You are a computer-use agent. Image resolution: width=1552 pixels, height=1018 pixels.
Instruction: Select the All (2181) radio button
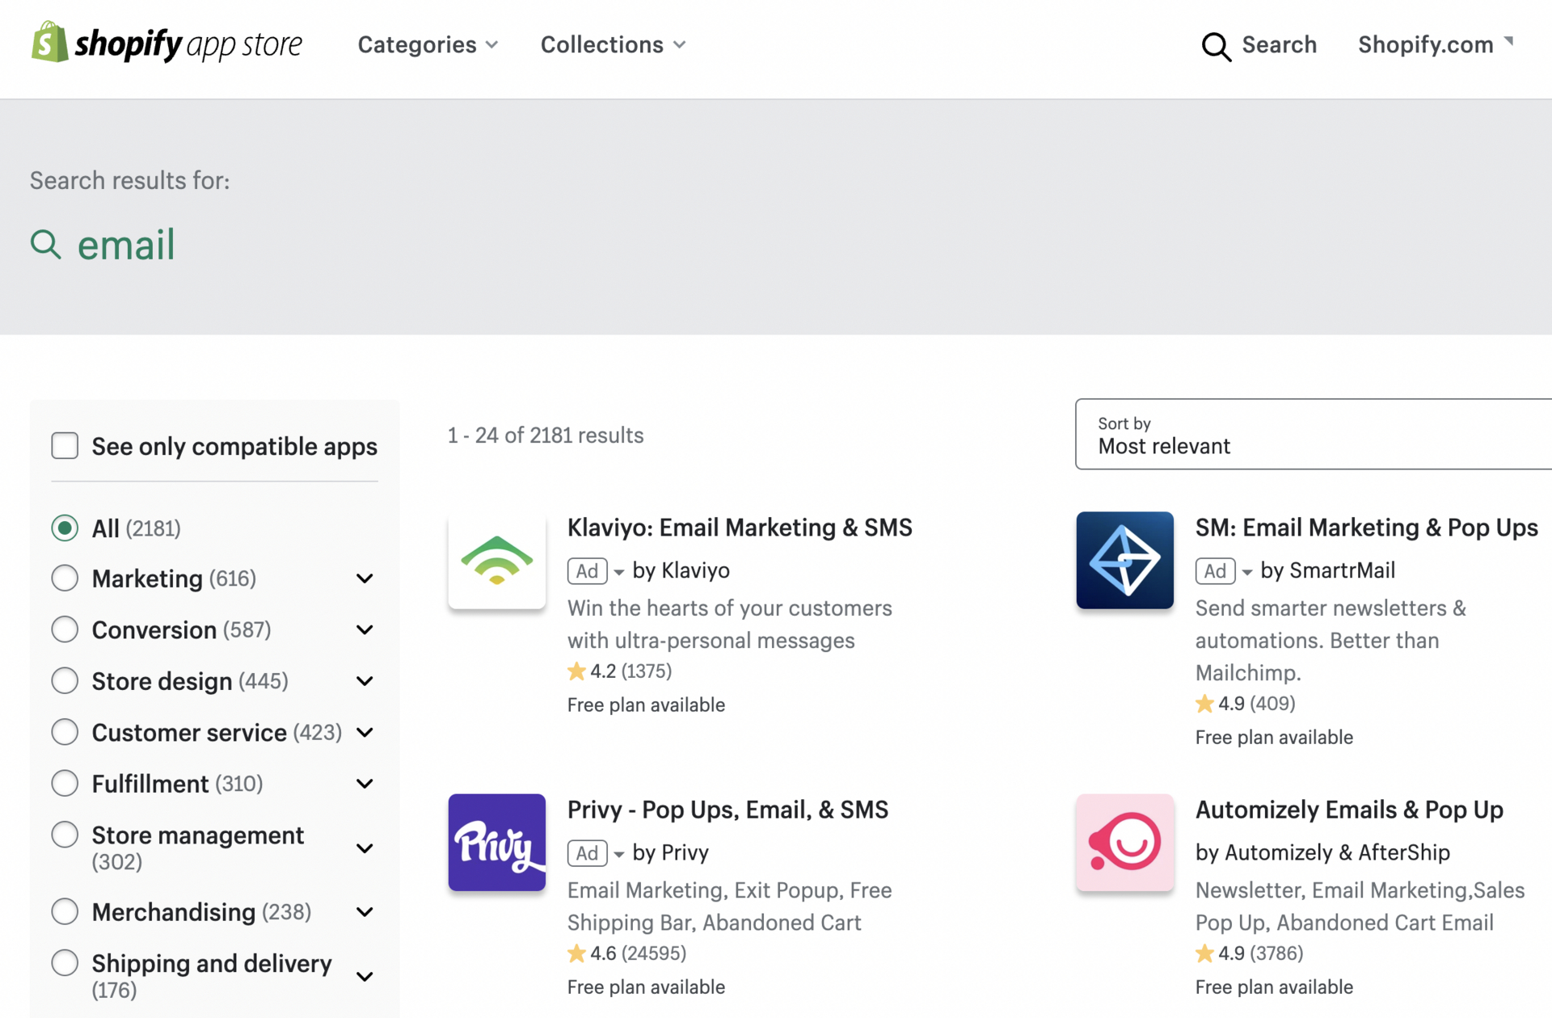point(65,528)
